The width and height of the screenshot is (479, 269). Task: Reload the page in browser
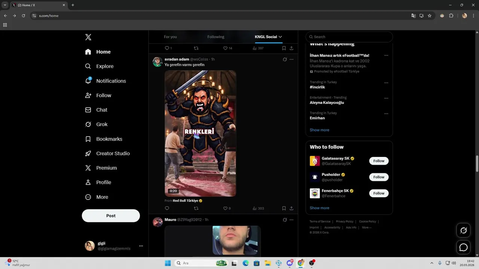(x=23, y=16)
